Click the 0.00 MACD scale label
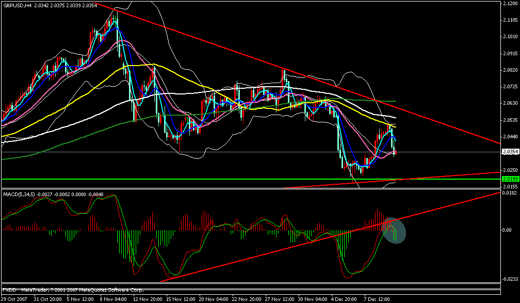Viewport: 520px width, 303px height. (x=507, y=230)
